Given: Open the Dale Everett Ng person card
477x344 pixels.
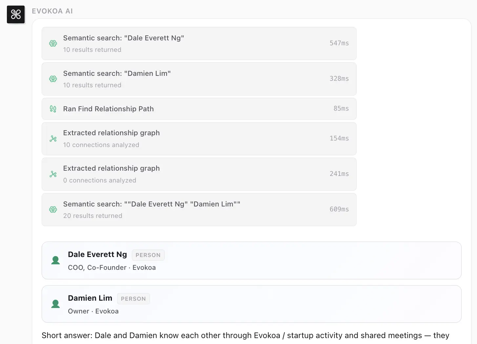Looking at the screenshot, I should pyautogui.click(x=251, y=260).
